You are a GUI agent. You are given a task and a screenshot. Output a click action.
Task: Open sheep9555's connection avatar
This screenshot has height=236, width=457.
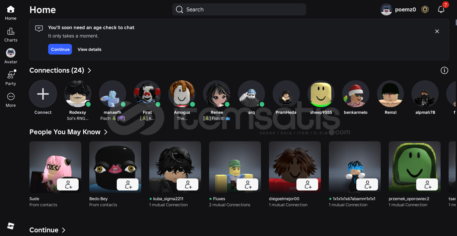[x=321, y=94]
